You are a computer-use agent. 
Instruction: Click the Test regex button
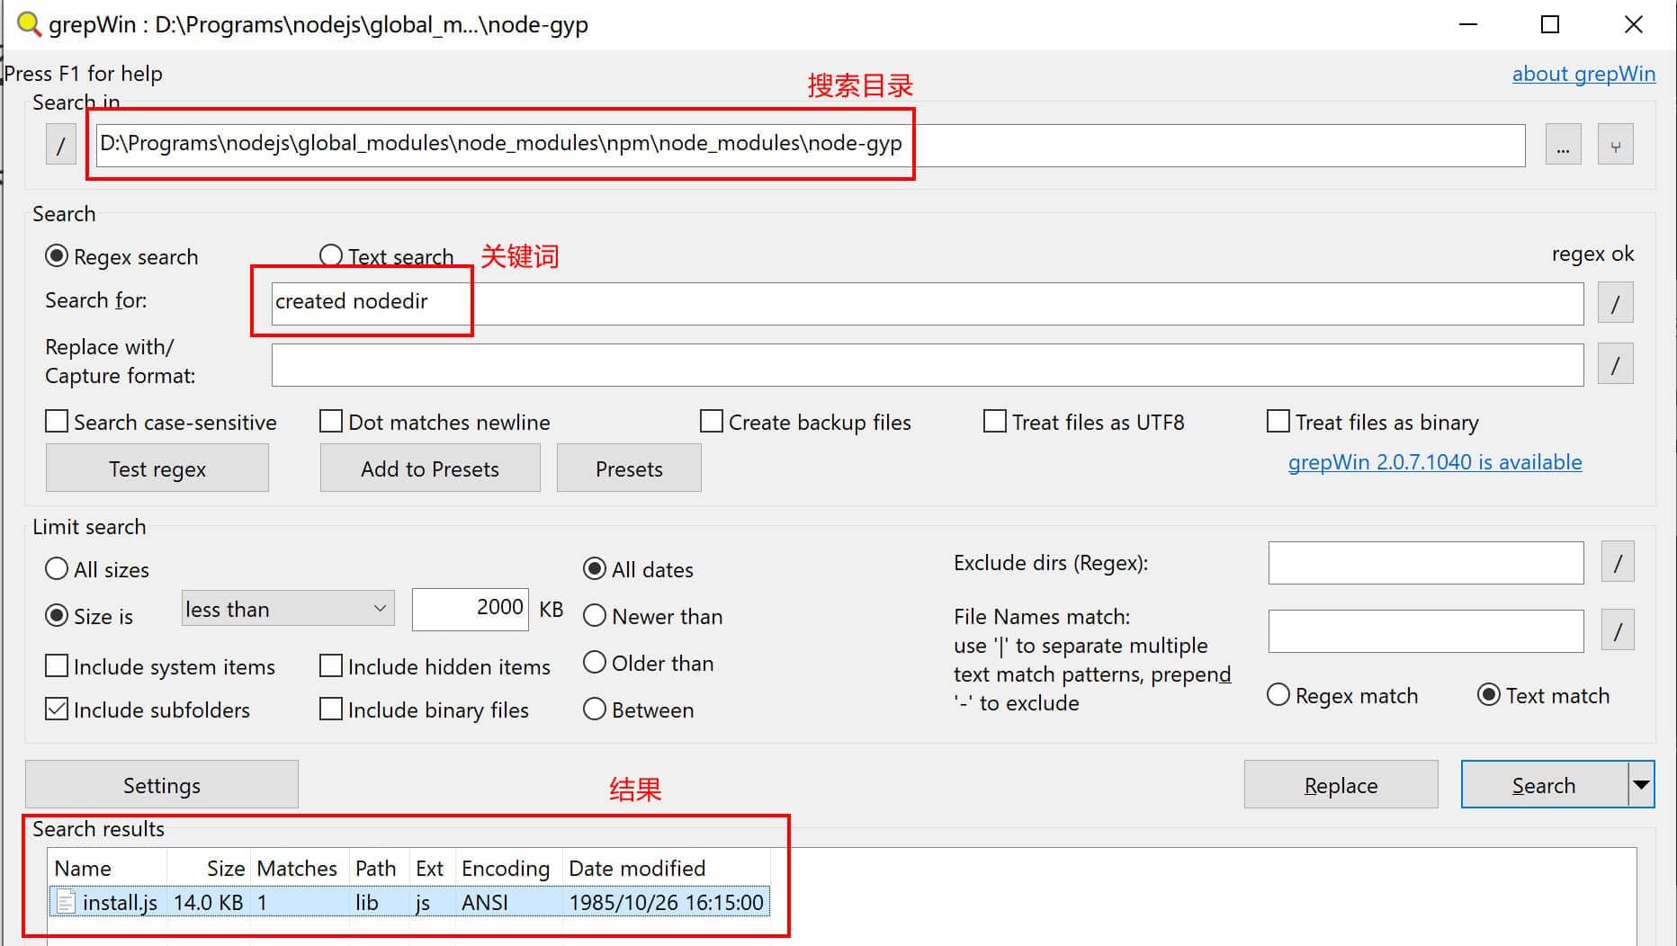(x=157, y=469)
